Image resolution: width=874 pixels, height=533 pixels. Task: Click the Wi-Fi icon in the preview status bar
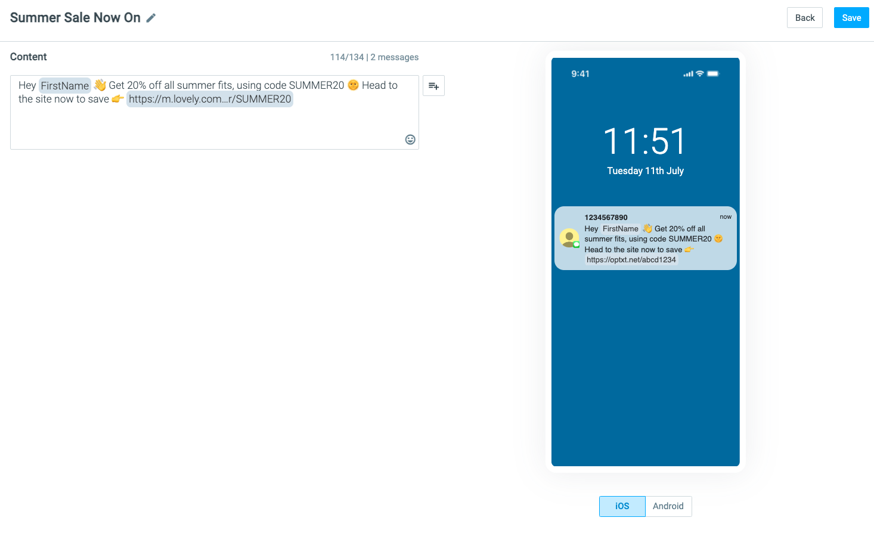(700, 74)
